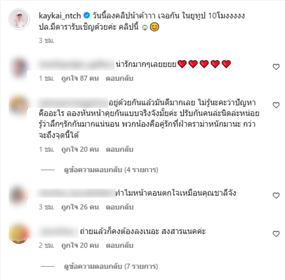View 26 likes on คุณชาลี comment
The height and width of the screenshot is (280, 285).
point(80,207)
